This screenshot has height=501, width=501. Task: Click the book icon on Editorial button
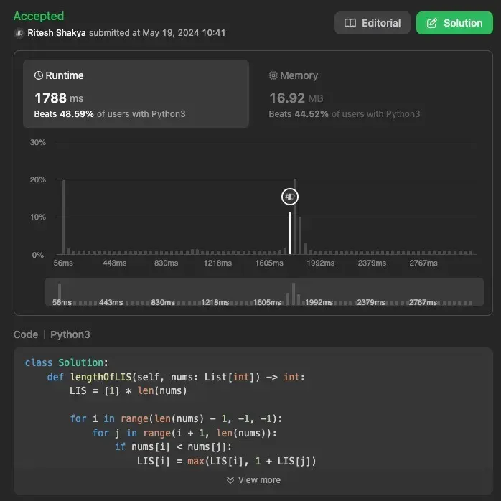pos(350,23)
